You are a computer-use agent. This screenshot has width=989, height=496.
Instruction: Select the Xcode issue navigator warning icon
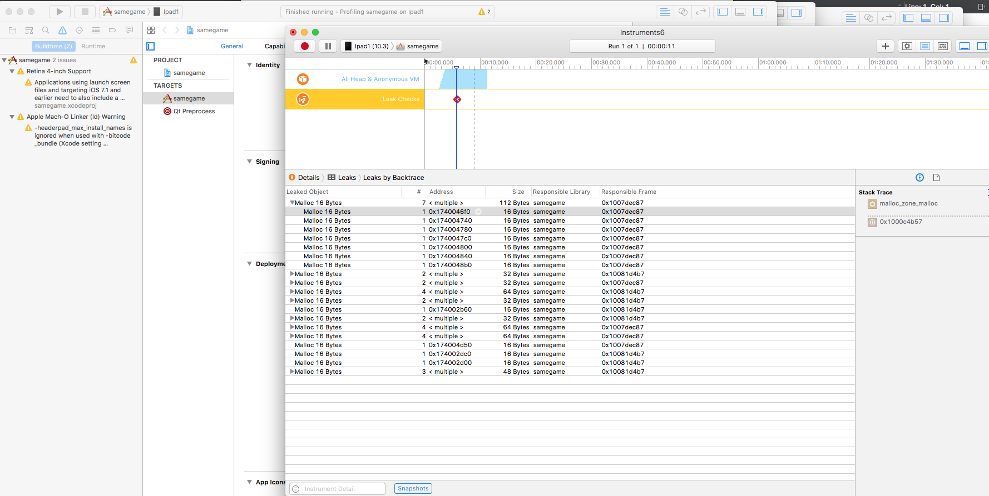[62, 30]
